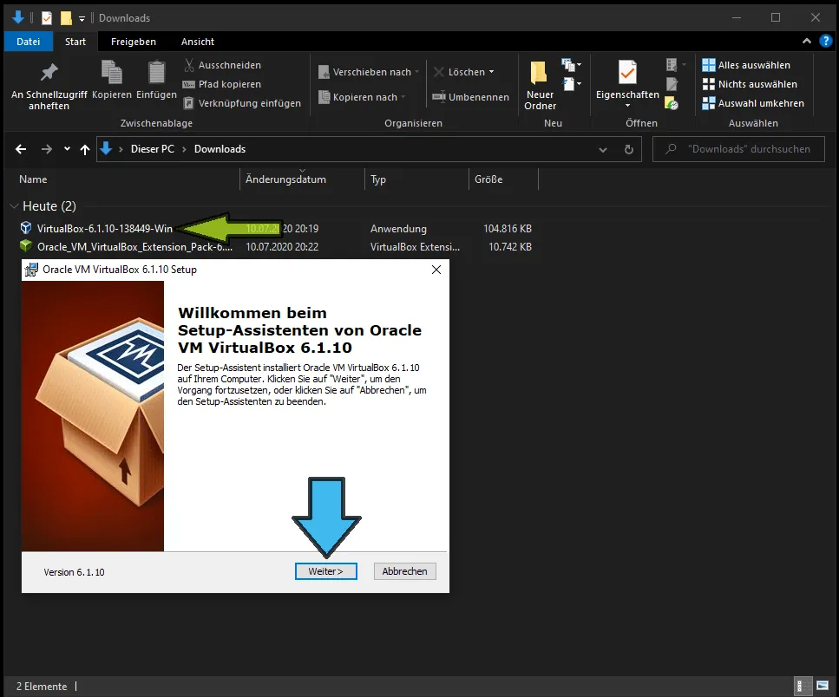This screenshot has height=697, width=839.
Task: Switch to the Ansicht ribbon tab
Action: (198, 41)
